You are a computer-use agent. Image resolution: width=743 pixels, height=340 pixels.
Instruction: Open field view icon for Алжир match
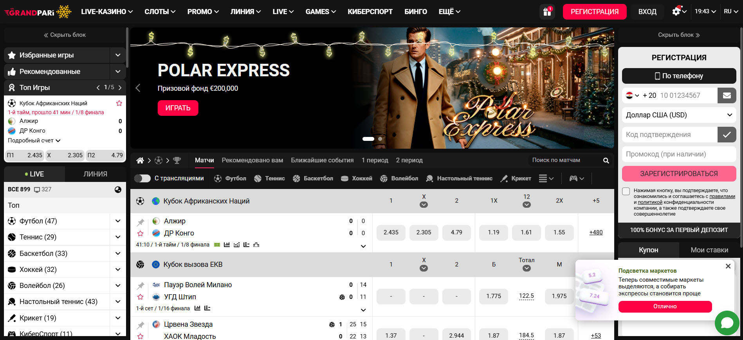217,245
